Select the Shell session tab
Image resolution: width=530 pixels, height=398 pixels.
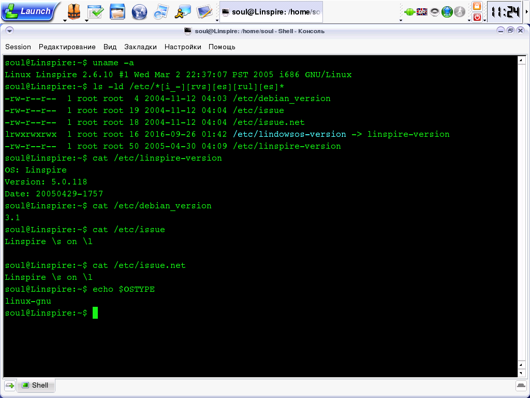(36, 386)
